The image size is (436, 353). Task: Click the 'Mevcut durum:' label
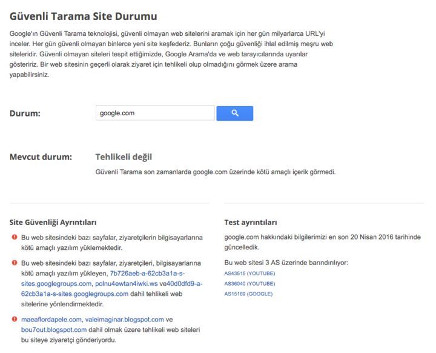point(41,157)
